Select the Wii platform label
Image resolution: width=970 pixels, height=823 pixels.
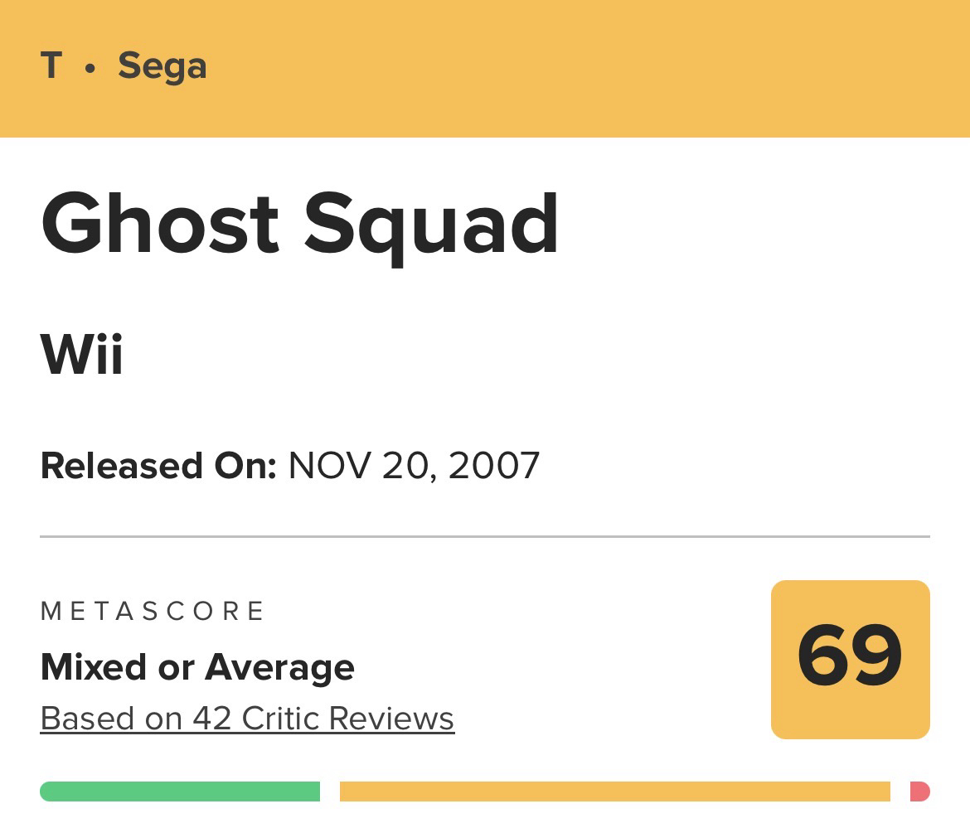coord(81,355)
